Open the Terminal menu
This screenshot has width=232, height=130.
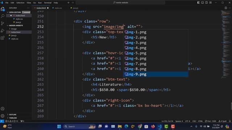[47, 3]
